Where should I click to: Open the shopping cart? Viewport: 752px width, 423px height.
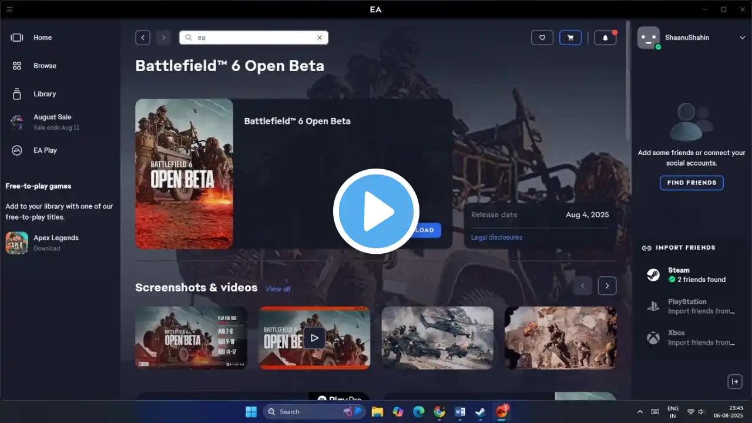click(x=570, y=38)
